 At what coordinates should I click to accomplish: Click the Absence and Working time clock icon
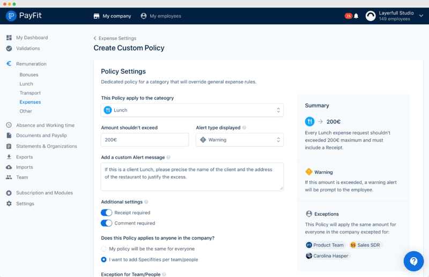9,125
